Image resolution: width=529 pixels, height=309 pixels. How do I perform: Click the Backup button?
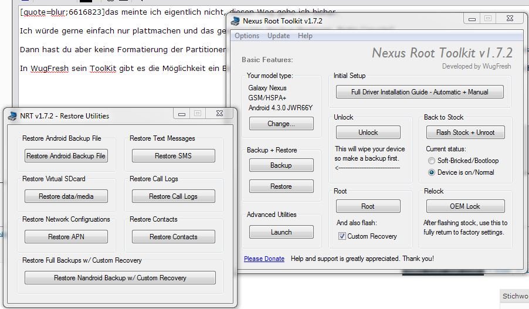click(x=281, y=165)
